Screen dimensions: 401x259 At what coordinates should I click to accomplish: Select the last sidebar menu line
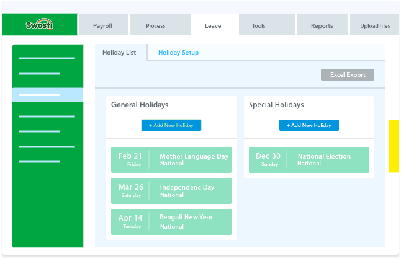(39, 162)
